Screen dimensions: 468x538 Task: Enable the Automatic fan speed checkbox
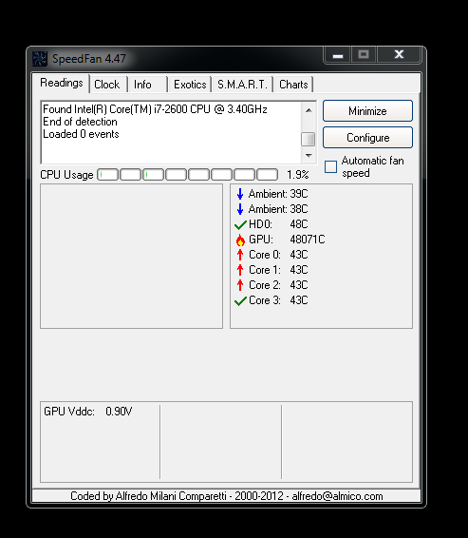point(330,166)
